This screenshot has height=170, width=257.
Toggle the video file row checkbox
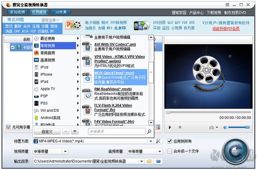(x=13, y=47)
